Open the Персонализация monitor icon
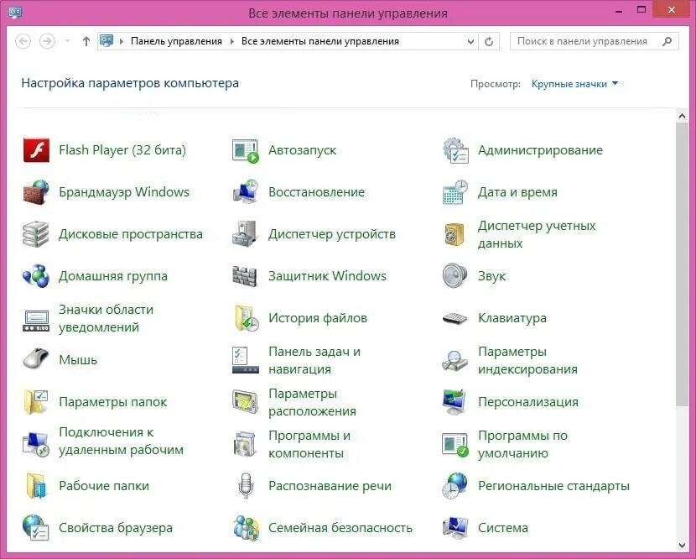 pyautogui.click(x=455, y=402)
